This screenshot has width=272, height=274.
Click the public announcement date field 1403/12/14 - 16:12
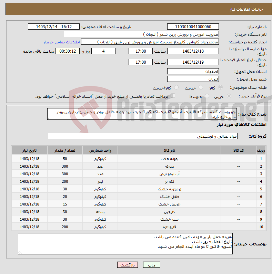pyautogui.click(x=54, y=27)
